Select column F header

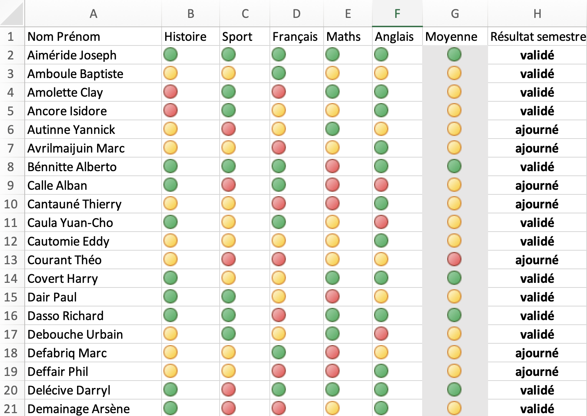click(x=397, y=14)
